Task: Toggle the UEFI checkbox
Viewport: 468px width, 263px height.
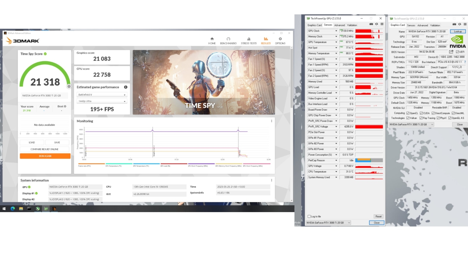Action: pyautogui.click(x=457, y=52)
